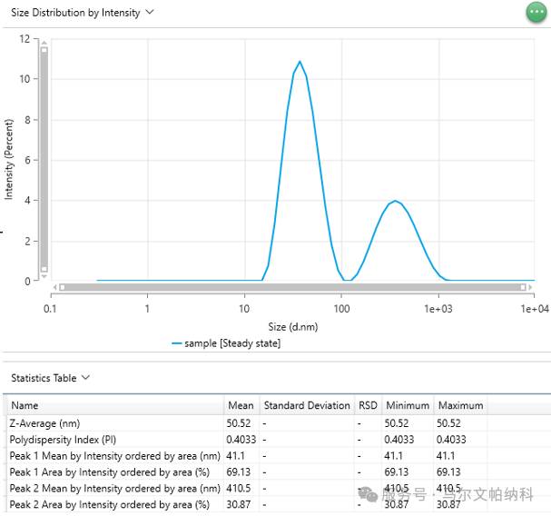Click the horizontal zoom scrollbar left arrow
The width and height of the screenshot is (551, 516).
[x=54, y=287]
